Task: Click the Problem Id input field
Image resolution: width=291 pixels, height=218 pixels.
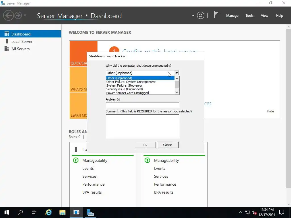Action: pos(142,104)
